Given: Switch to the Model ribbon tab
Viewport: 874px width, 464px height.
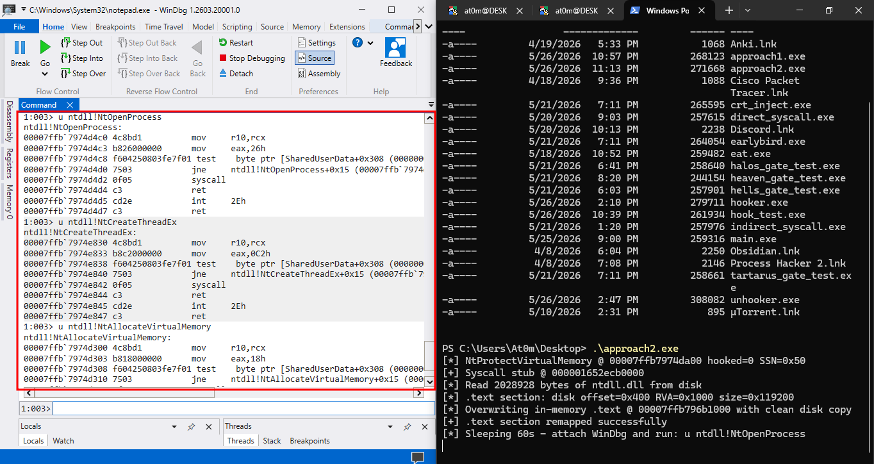Looking at the screenshot, I should click(203, 27).
